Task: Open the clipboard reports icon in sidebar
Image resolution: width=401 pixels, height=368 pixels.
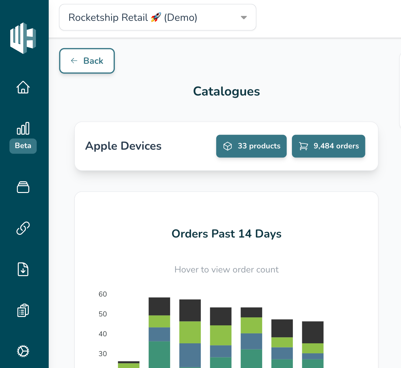Action: (x=23, y=310)
